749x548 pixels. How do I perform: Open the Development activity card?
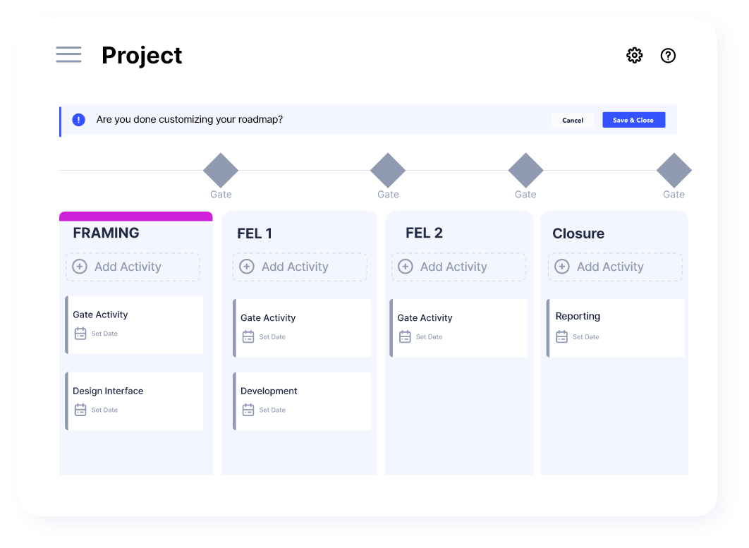[302, 400]
